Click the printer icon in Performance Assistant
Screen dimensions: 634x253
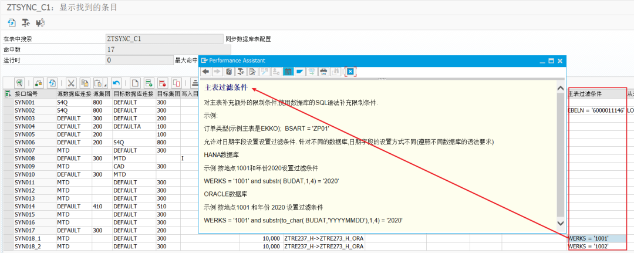(323, 72)
